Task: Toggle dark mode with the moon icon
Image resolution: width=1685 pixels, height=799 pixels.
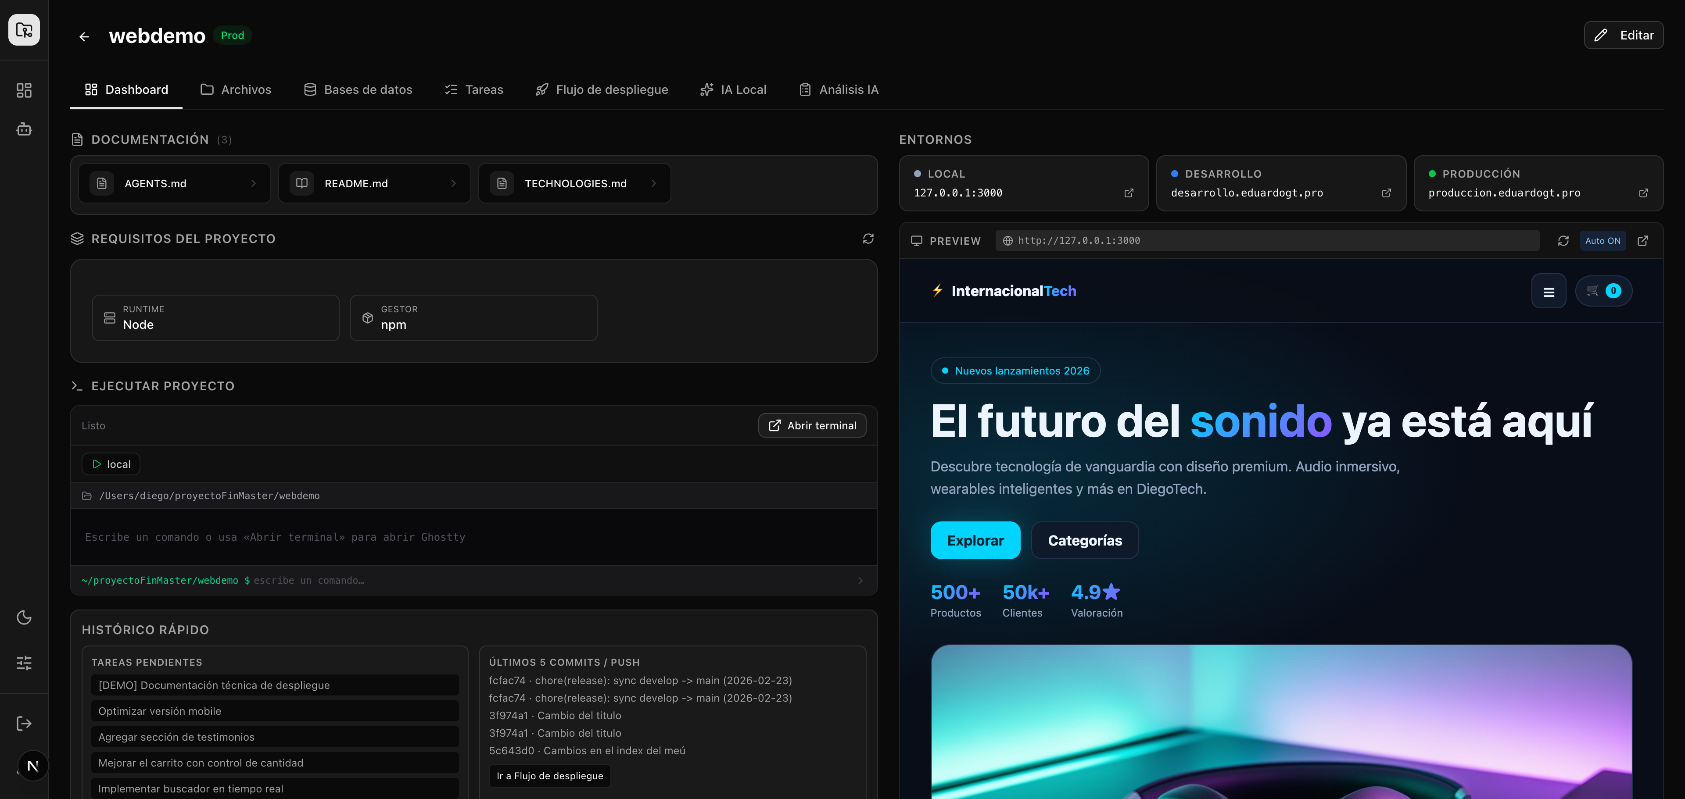Action: tap(24, 617)
